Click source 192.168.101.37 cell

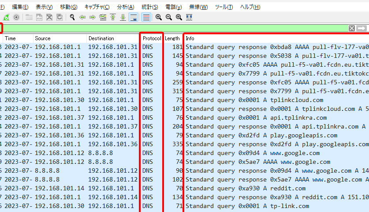60,117
